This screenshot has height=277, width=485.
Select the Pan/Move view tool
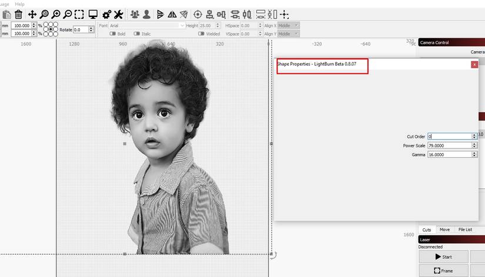click(x=32, y=15)
